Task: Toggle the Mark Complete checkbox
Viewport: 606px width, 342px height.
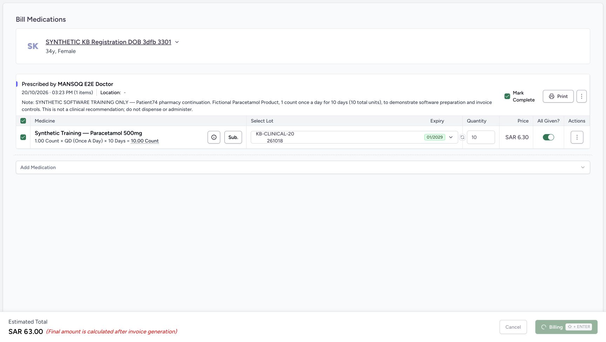Action: [507, 96]
